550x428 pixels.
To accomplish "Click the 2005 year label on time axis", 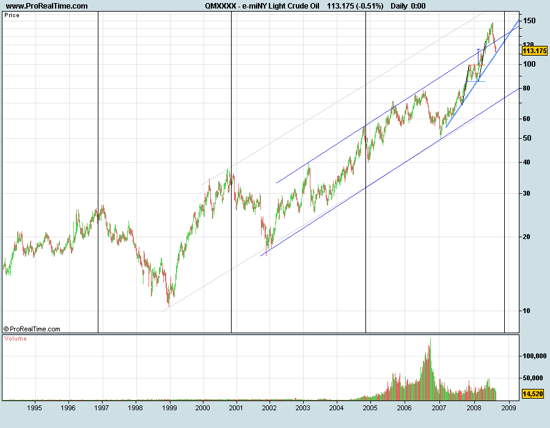I will point(370,408).
